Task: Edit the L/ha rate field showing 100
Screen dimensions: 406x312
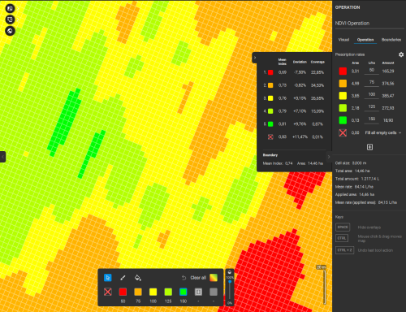Action: tap(372, 94)
